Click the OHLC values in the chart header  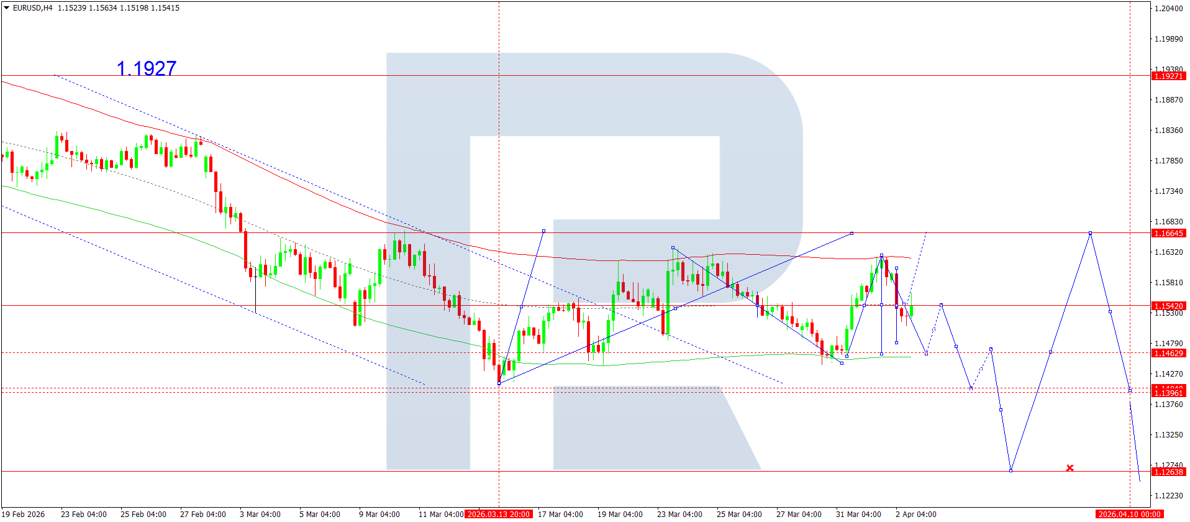coord(119,8)
